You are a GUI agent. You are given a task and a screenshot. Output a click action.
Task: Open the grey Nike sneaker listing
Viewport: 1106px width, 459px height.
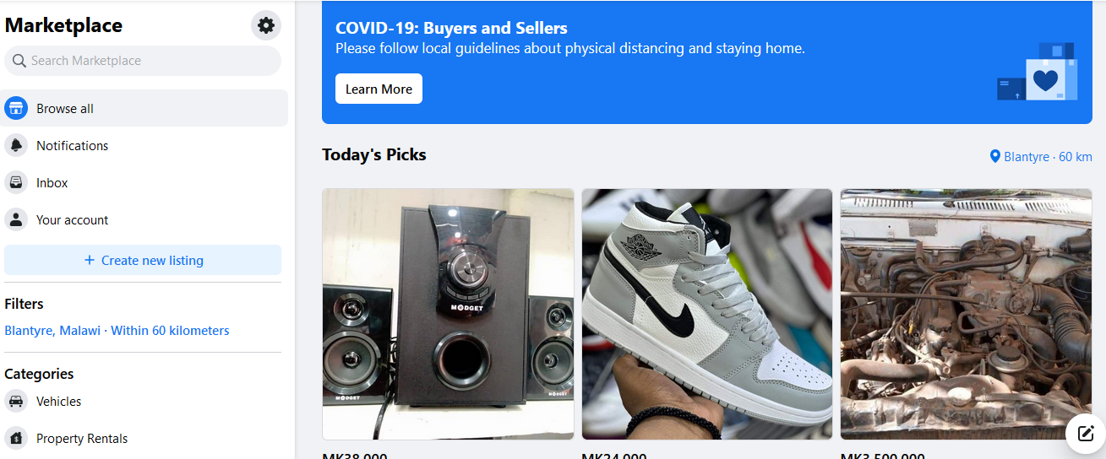pos(707,314)
